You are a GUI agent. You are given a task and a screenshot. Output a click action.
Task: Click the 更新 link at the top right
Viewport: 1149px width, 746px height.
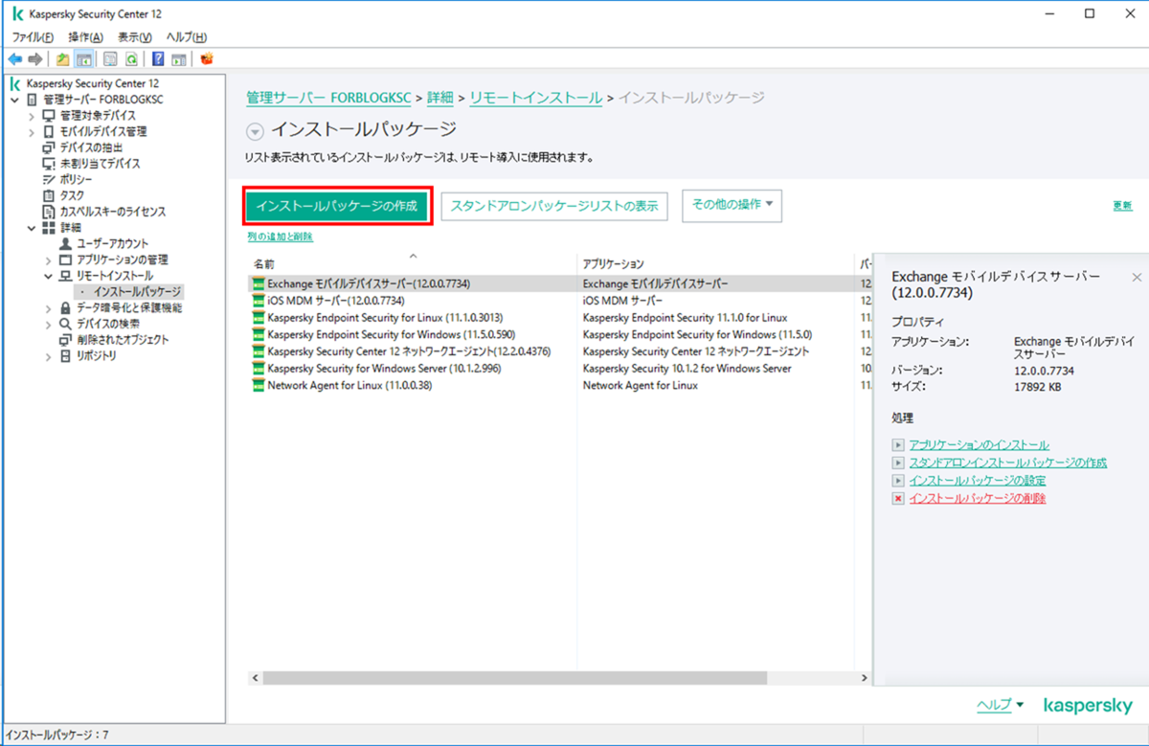[x=1122, y=206]
